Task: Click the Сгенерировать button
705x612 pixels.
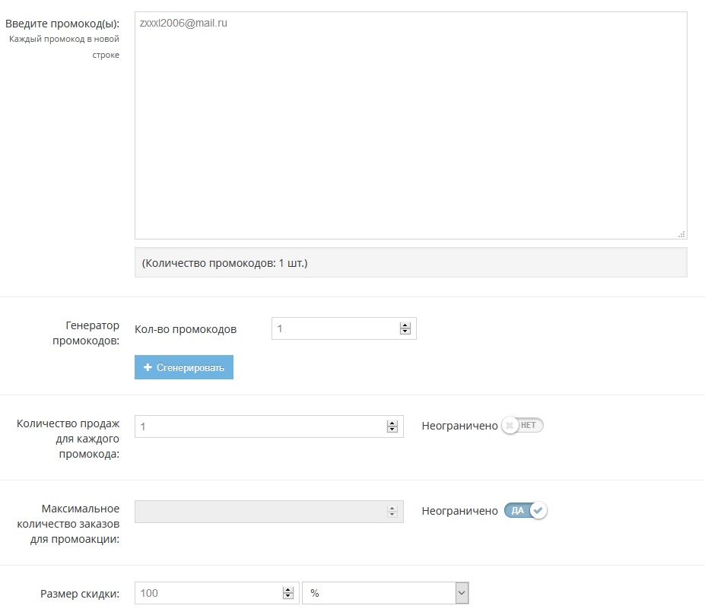Action: [184, 367]
